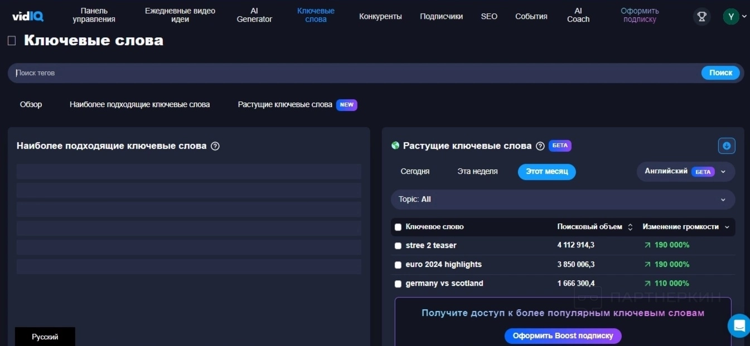Select the germany vs scotland checkbox
Image resolution: width=750 pixels, height=346 pixels.
[x=398, y=284]
